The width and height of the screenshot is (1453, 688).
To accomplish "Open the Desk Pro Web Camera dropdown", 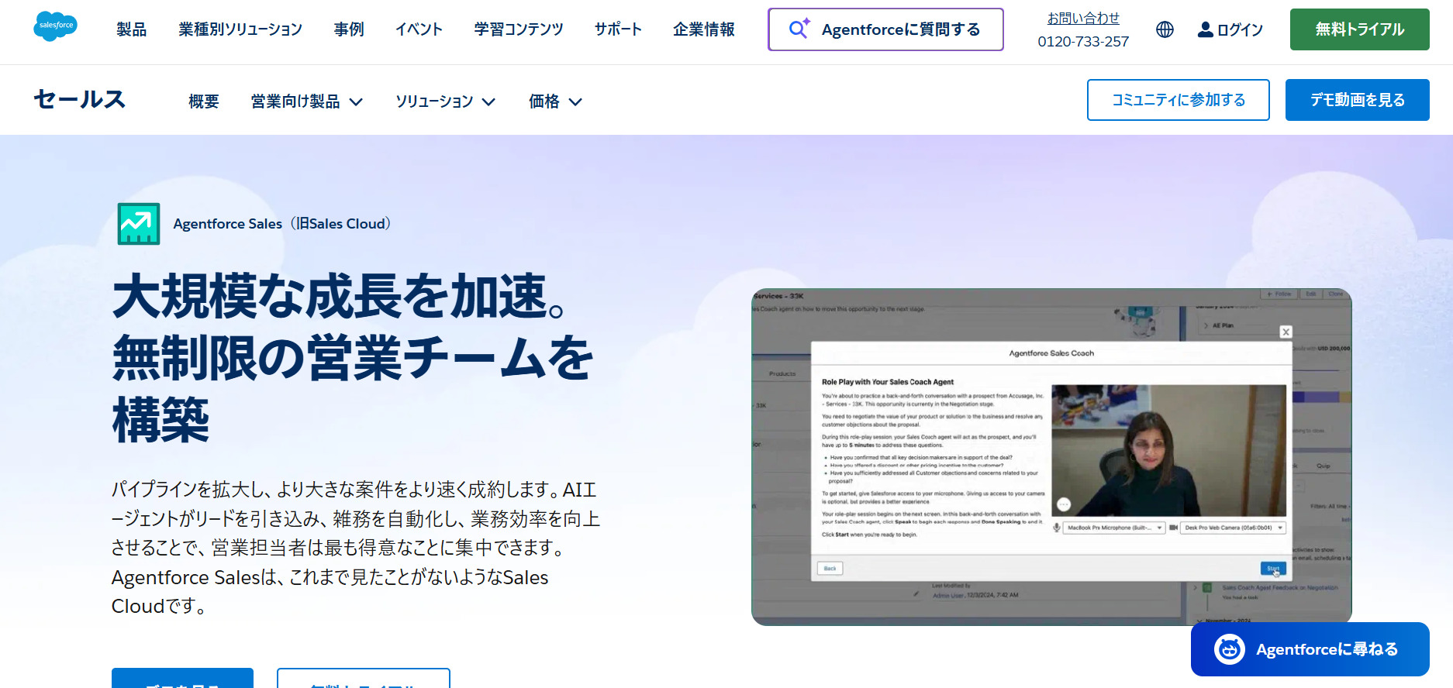I will 1234,528.
